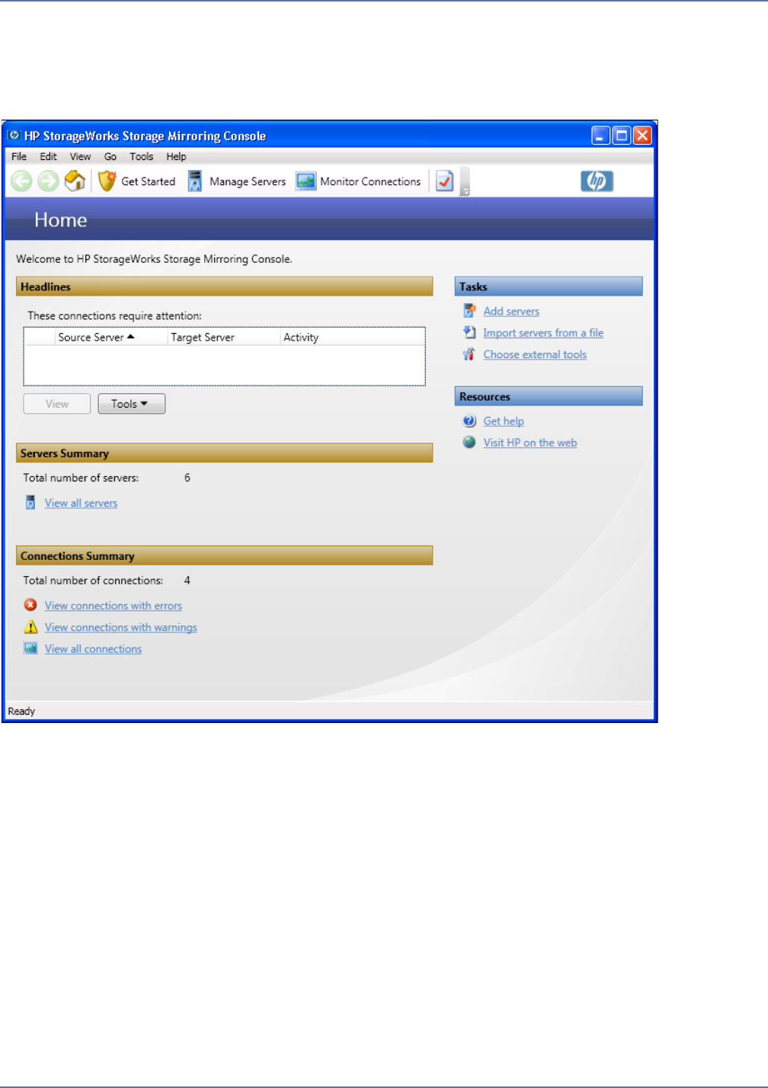Close the Storage Mirroring Console window

[643, 136]
